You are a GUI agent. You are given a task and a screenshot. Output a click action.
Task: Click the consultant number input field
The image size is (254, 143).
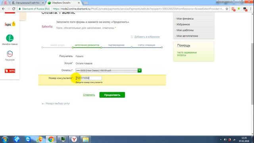click(x=89, y=78)
